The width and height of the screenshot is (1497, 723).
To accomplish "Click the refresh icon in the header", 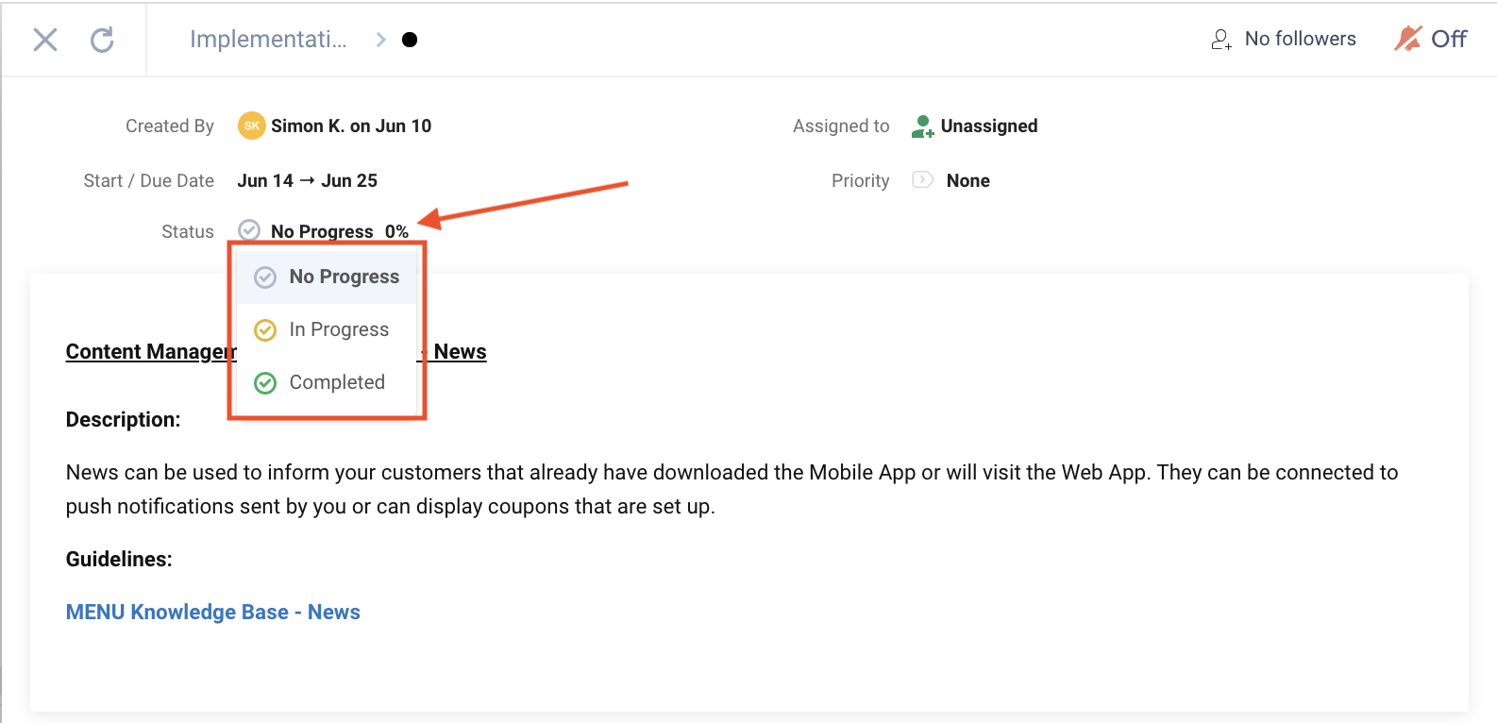I will click(102, 40).
